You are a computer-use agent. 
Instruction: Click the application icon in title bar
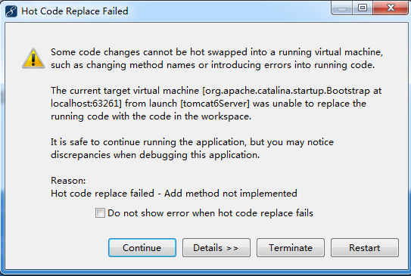coord(11,11)
